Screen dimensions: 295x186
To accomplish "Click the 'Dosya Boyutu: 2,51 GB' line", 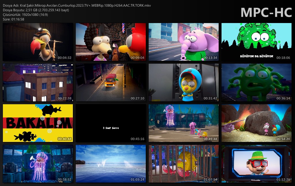I will (36, 10).
